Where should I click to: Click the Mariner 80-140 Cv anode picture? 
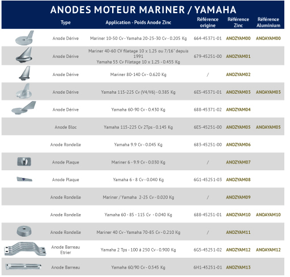coord(24,73)
